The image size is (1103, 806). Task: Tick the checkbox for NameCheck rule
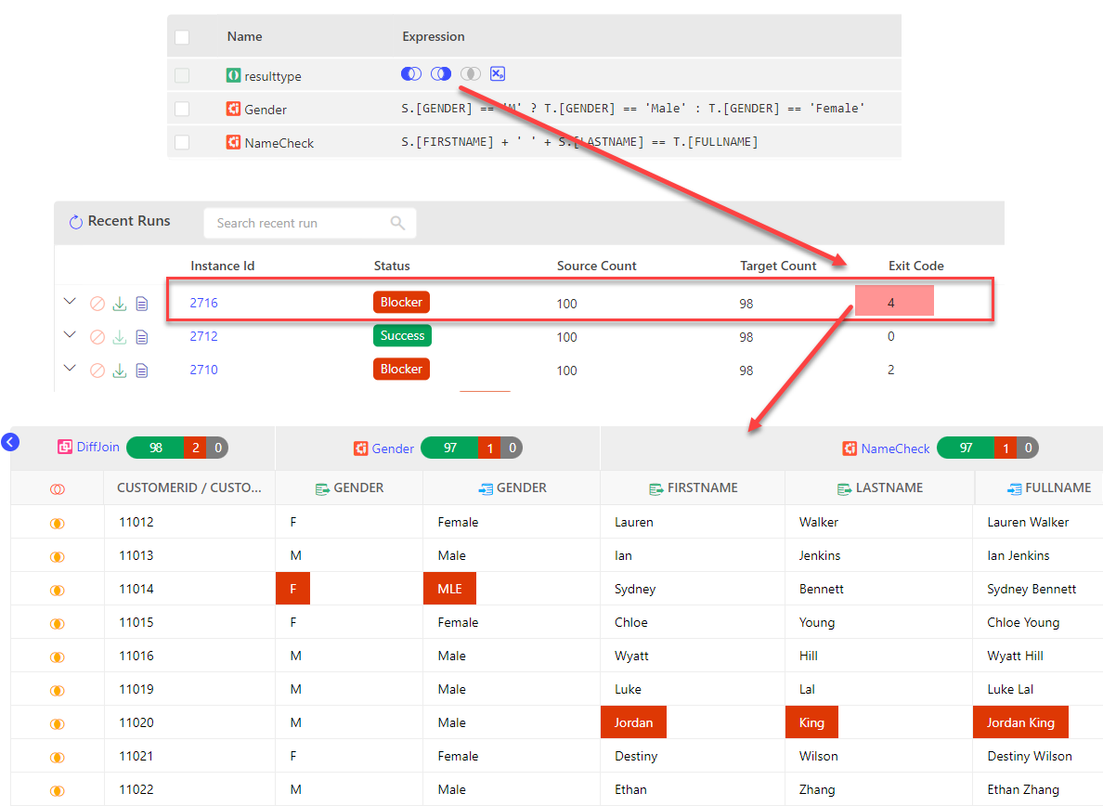tap(182, 143)
